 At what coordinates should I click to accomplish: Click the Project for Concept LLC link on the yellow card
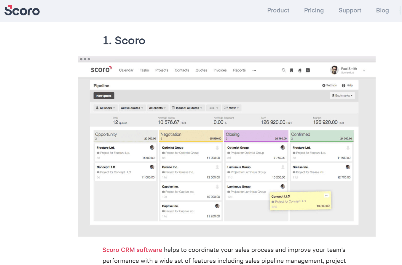(290, 201)
